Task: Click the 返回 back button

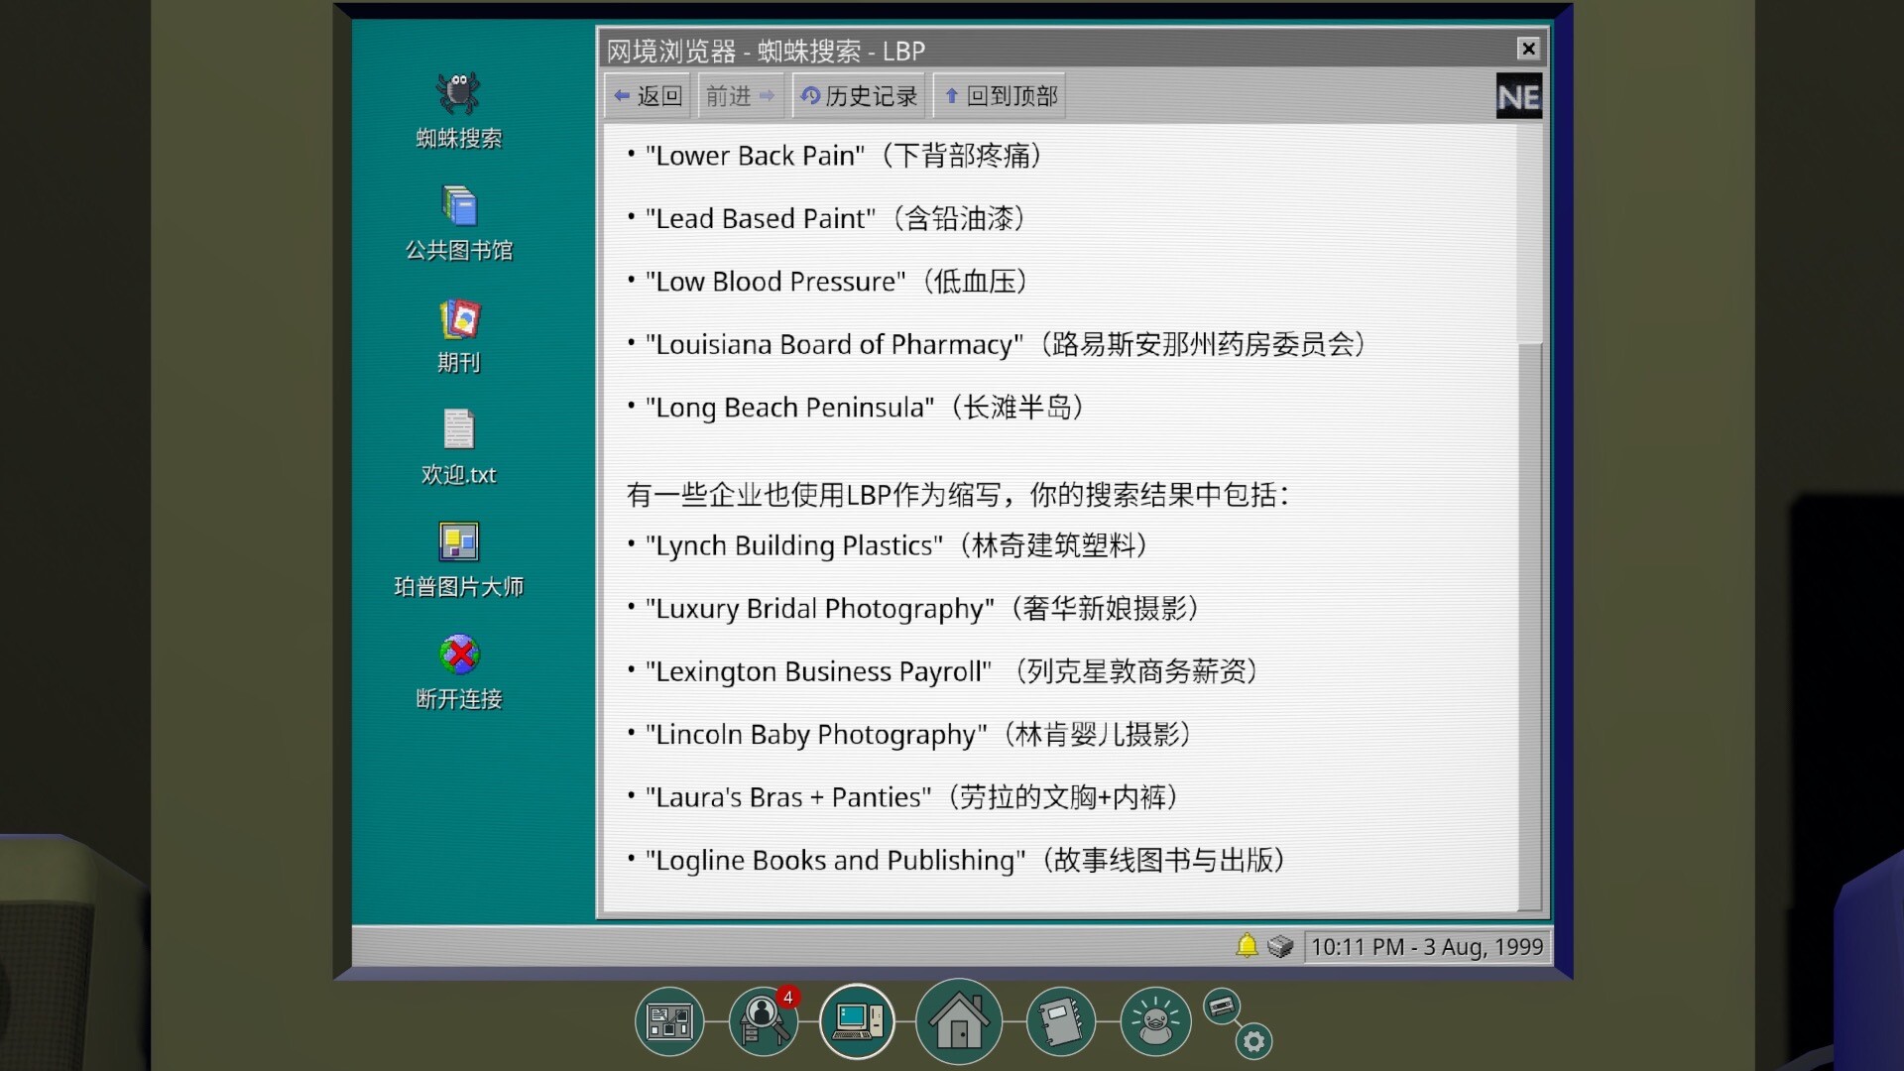Action: [x=648, y=96]
